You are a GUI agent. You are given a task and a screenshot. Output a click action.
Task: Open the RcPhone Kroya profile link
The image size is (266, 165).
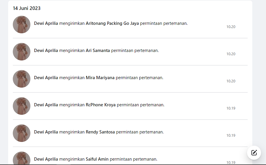coord(101,105)
